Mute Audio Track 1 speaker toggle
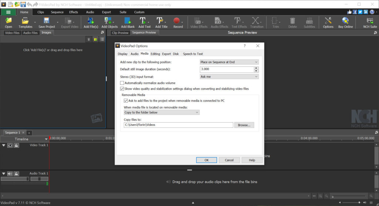Image resolution: width=379 pixels, height=206 pixels. click(10, 174)
